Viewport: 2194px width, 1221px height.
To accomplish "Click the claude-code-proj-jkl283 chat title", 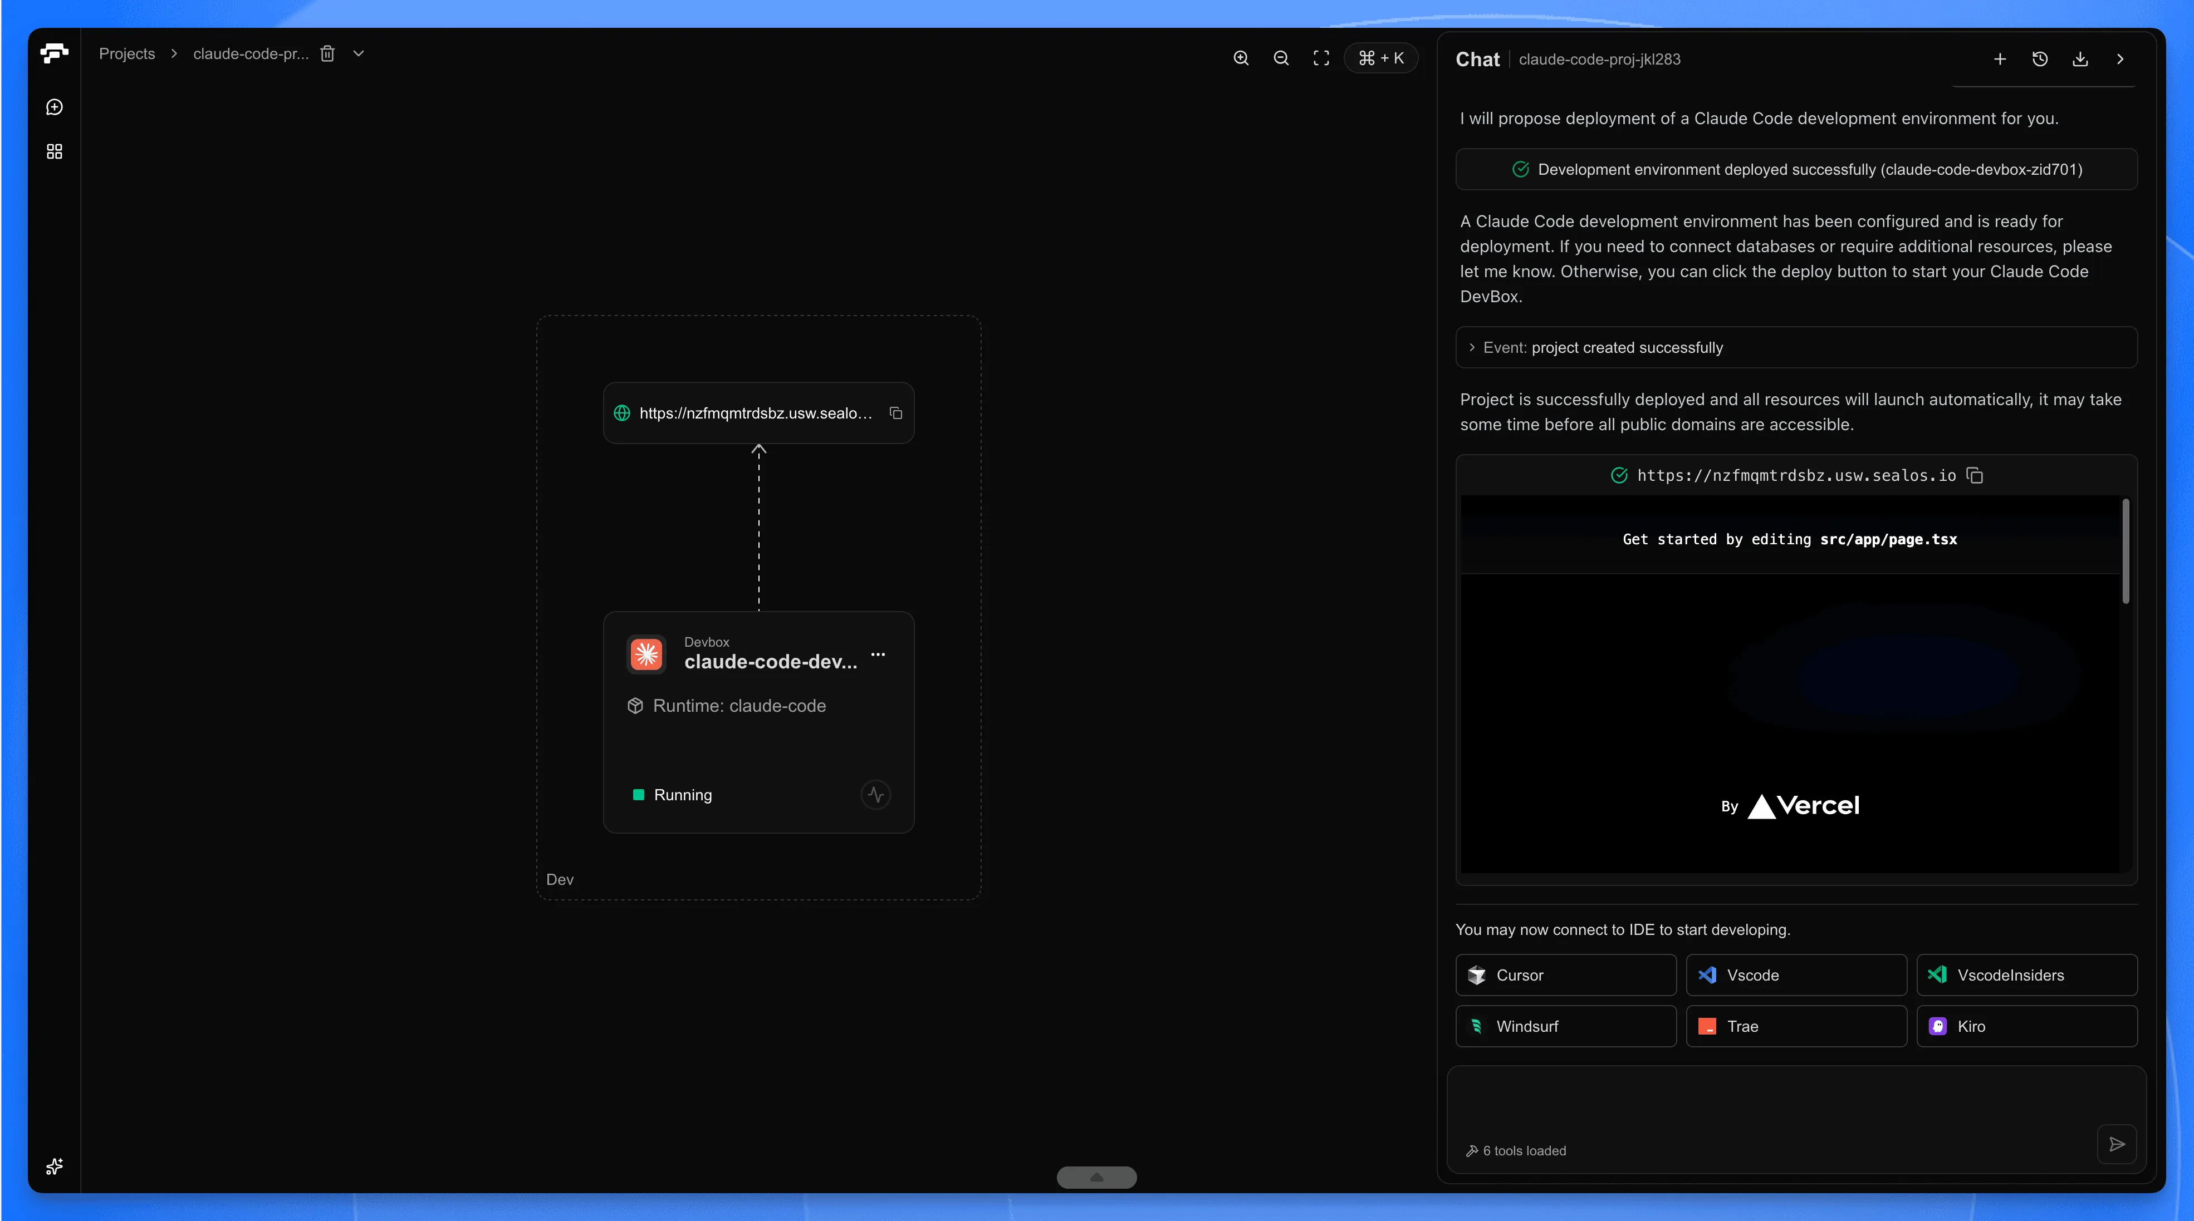I will pos(1599,59).
